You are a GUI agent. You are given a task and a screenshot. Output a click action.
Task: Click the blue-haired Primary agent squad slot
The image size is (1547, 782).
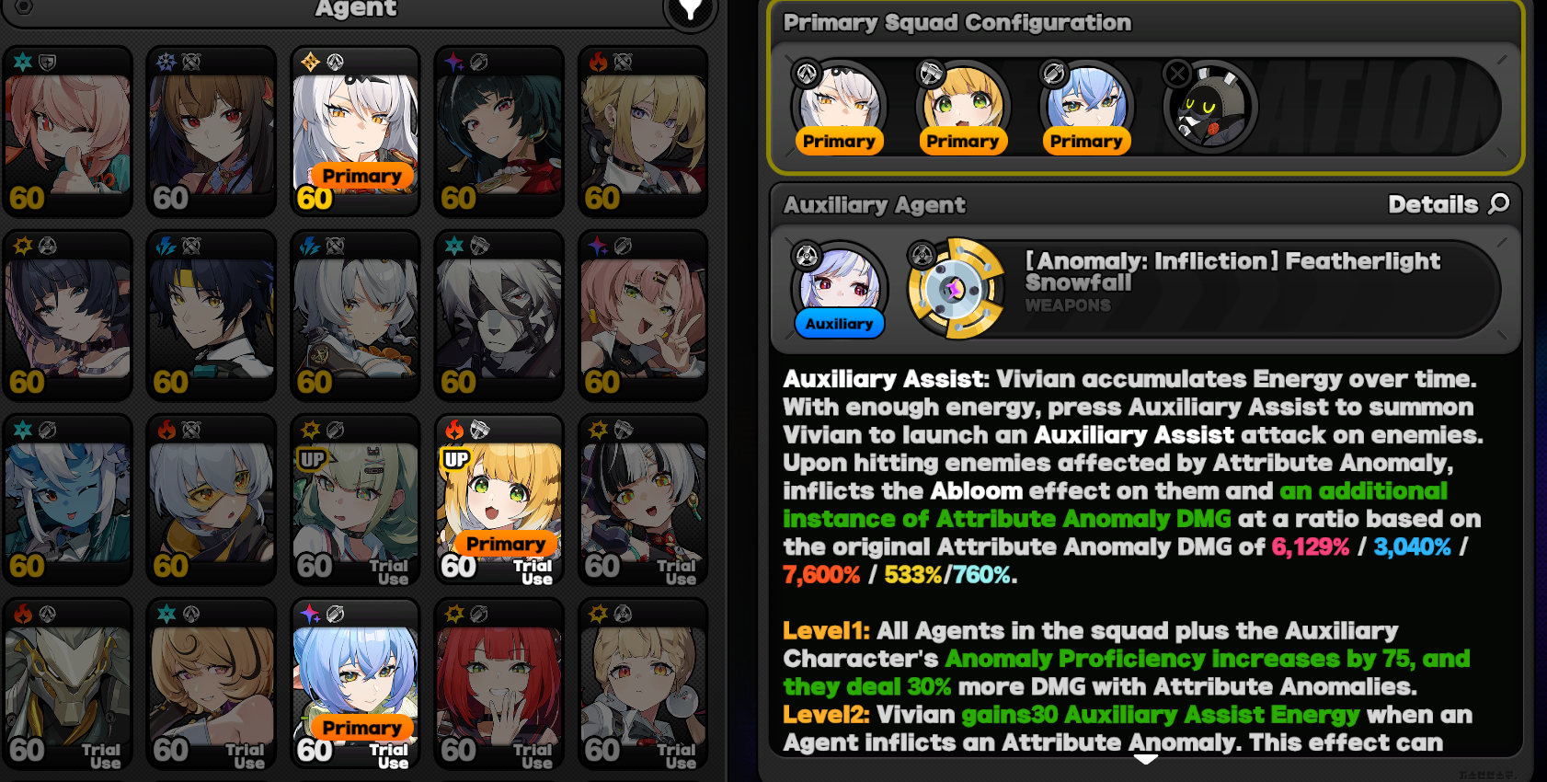click(x=1086, y=108)
